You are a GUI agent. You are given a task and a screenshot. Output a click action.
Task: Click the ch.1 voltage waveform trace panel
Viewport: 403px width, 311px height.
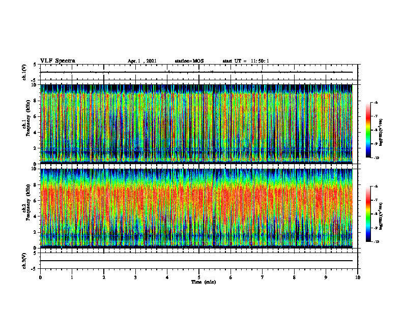[x=199, y=72]
